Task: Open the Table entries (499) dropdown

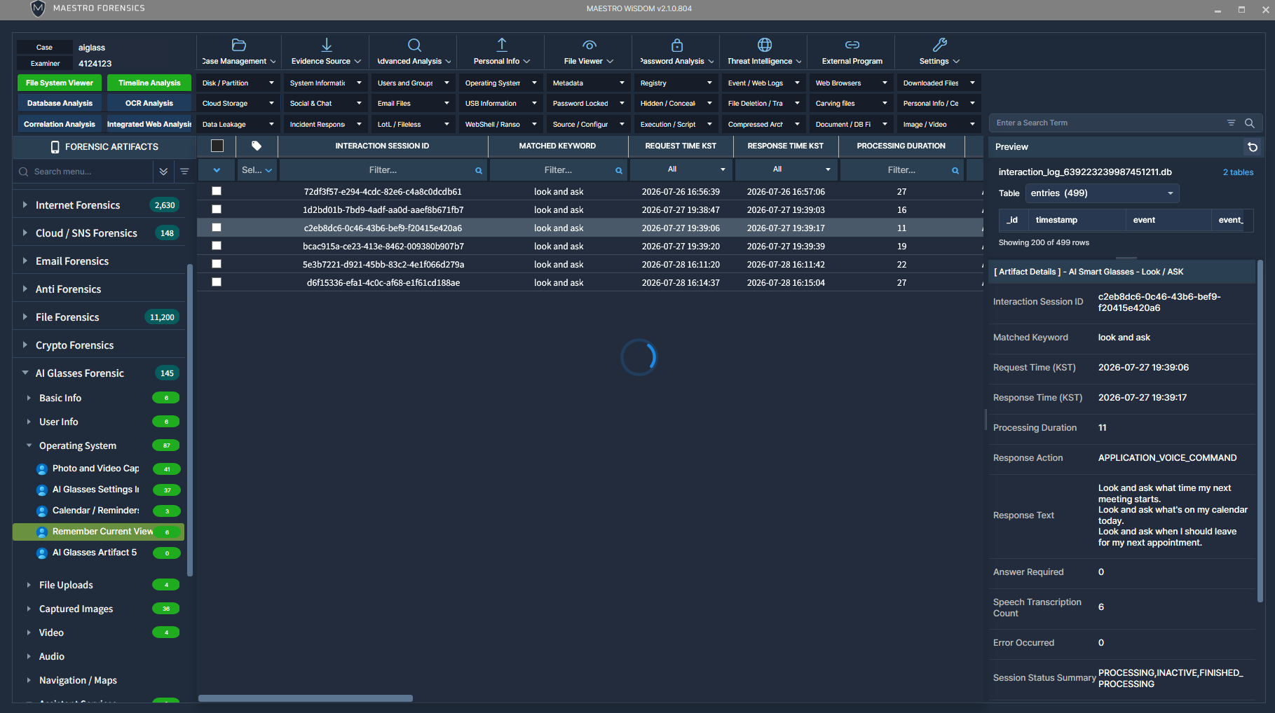Action: [1102, 193]
